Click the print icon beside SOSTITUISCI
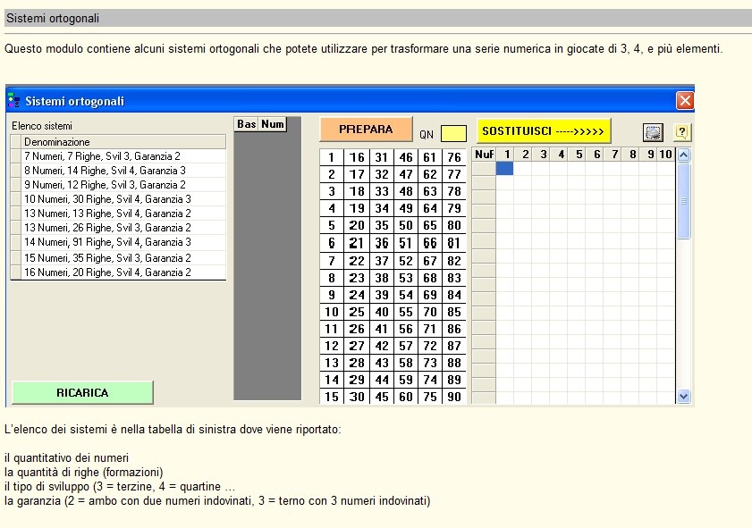The width and height of the screenshot is (752, 528). 653,132
